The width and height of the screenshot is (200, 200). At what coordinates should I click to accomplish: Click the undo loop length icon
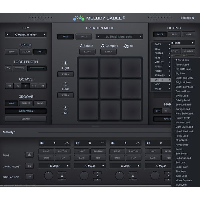[8, 68]
